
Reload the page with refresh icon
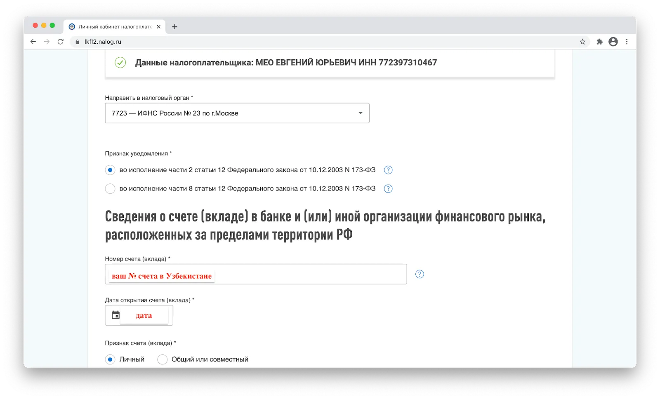(x=61, y=42)
